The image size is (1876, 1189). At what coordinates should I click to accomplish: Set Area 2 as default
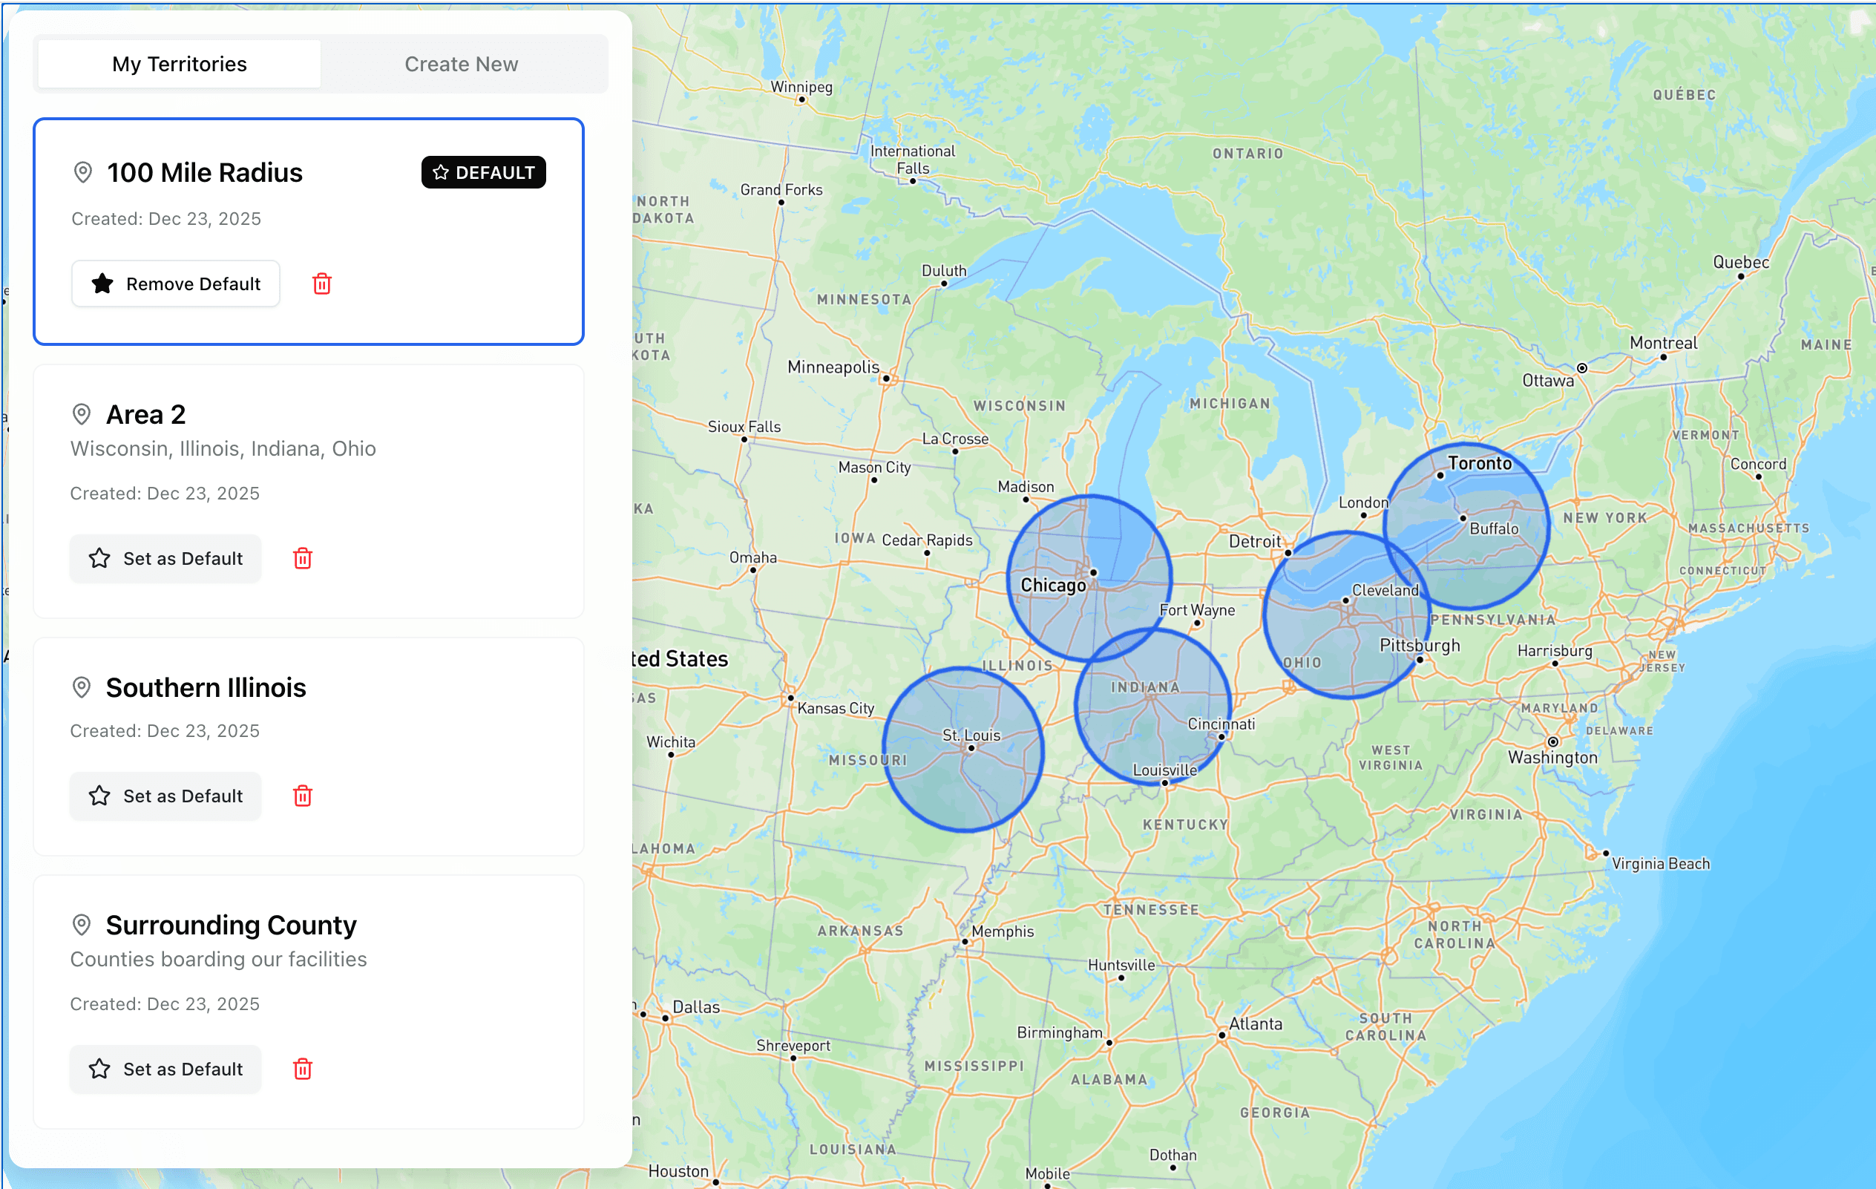point(166,559)
